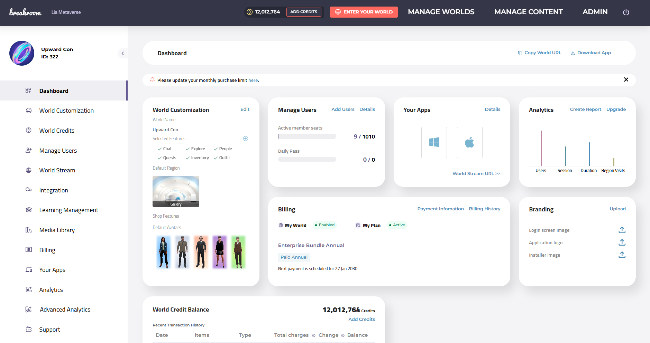650x343 pixels.
Task: Open Dashboard in the sidebar
Action: (64, 91)
